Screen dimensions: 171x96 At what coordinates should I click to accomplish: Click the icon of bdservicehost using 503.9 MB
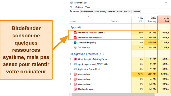click(75, 74)
